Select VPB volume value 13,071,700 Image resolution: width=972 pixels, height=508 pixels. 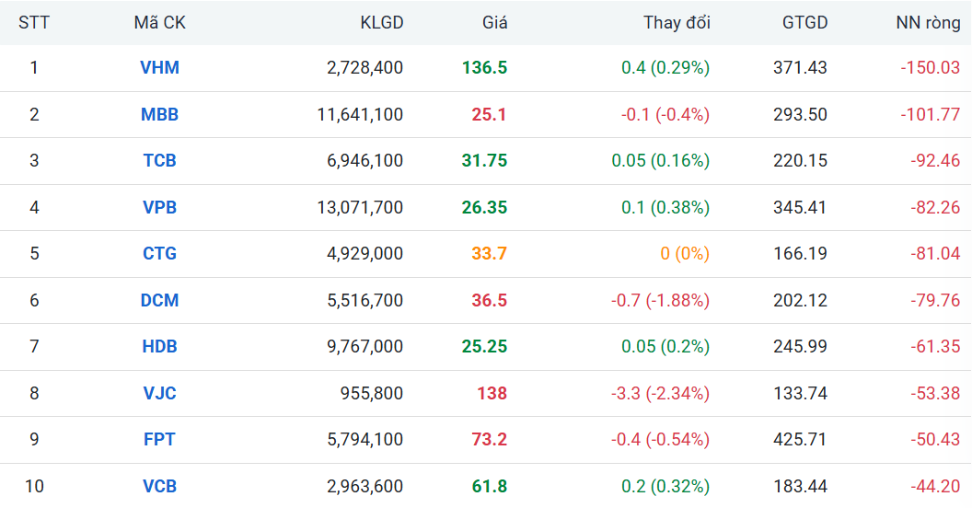[x=360, y=207]
